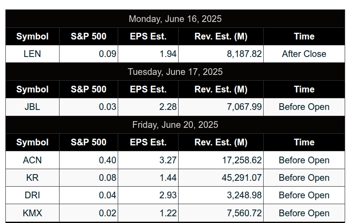Click the Friday, June 20, 2025 date header
The width and height of the screenshot is (346, 223).
pos(175,125)
